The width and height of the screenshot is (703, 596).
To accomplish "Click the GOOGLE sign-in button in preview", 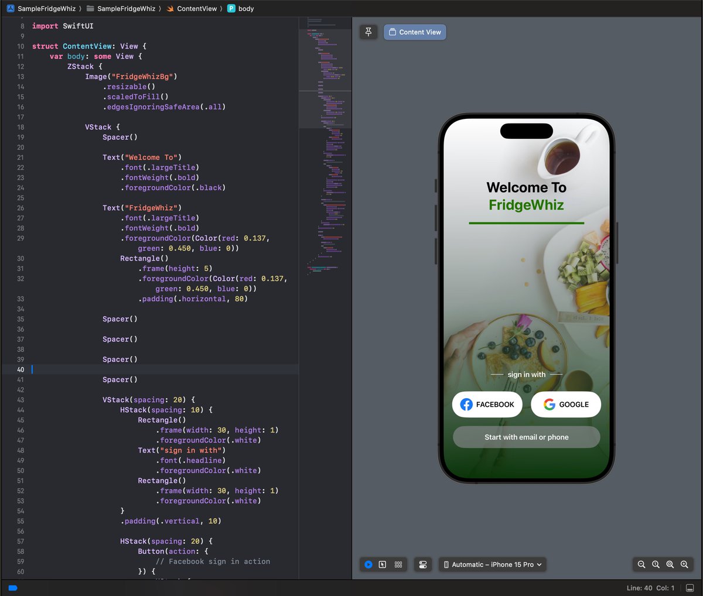I will (x=566, y=405).
